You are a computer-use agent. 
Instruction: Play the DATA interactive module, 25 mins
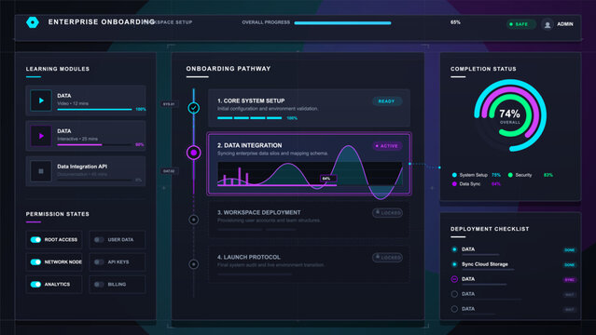[41, 136]
